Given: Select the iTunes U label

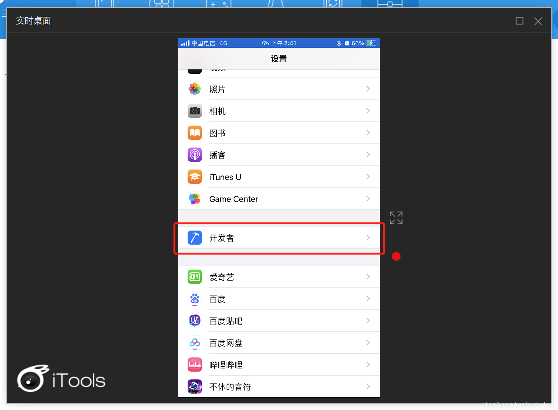Looking at the screenshot, I should [225, 177].
